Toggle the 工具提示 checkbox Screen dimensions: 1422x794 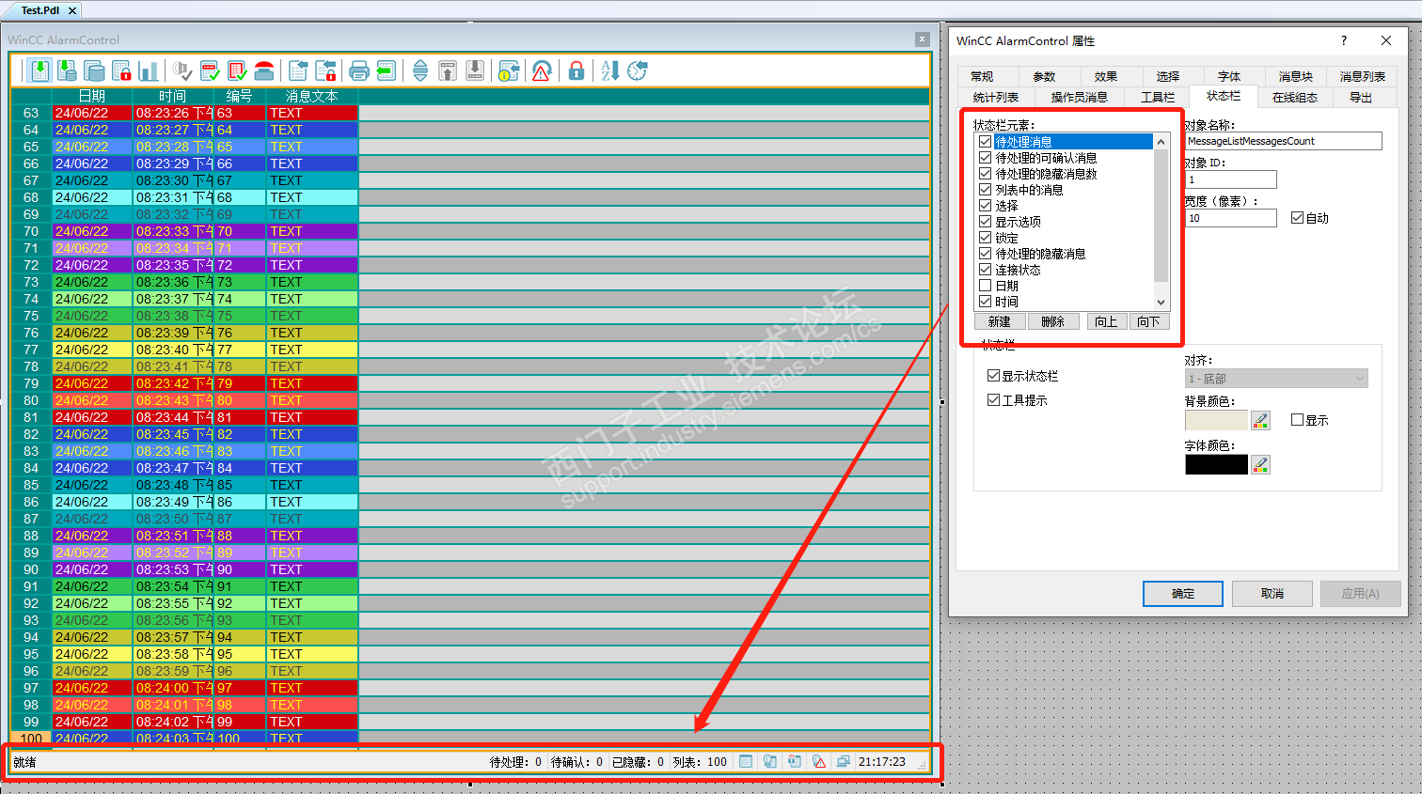[x=993, y=400]
